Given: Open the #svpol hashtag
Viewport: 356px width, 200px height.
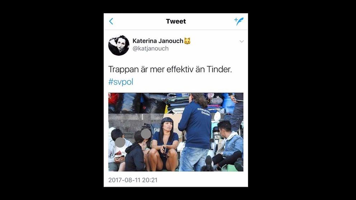Looking at the screenshot, I should [x=121, y=82].
